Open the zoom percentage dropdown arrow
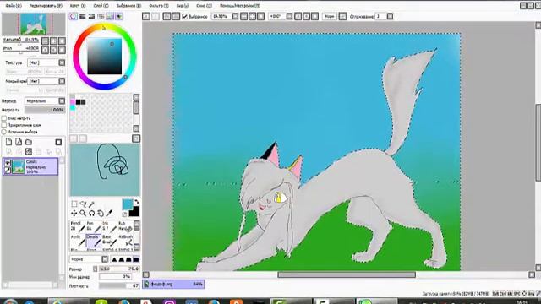The height and width of the screenshot is (304, 541). pos(235,16)
